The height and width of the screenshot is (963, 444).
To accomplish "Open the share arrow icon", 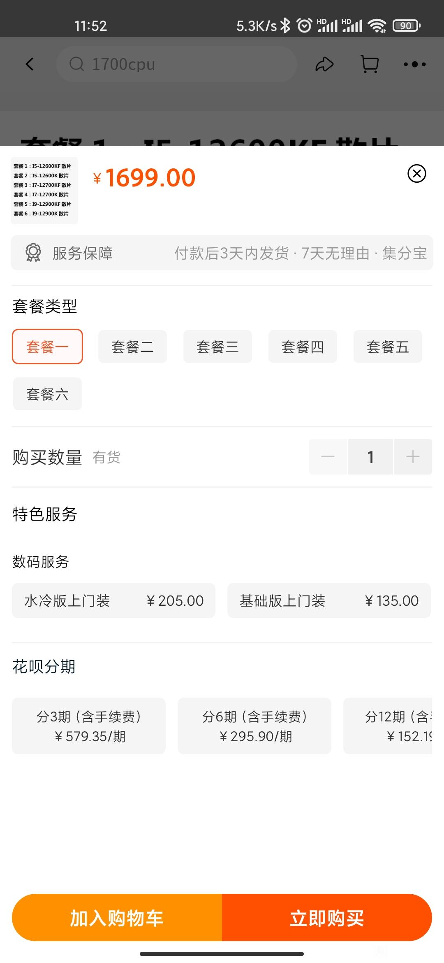I will (324, 64).
